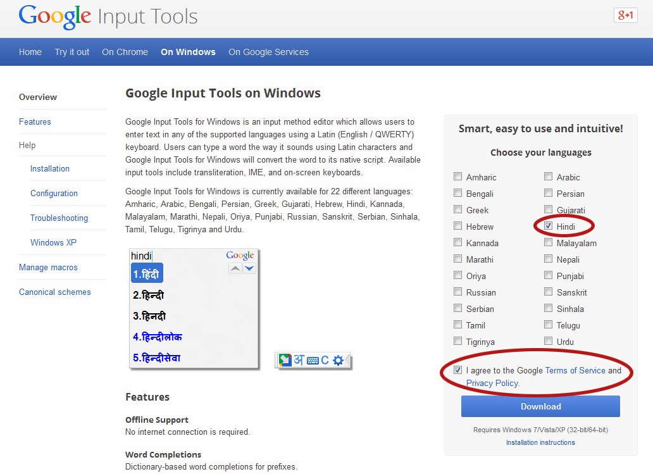Check the Urdu language checkbox

(x=548, y=341)
